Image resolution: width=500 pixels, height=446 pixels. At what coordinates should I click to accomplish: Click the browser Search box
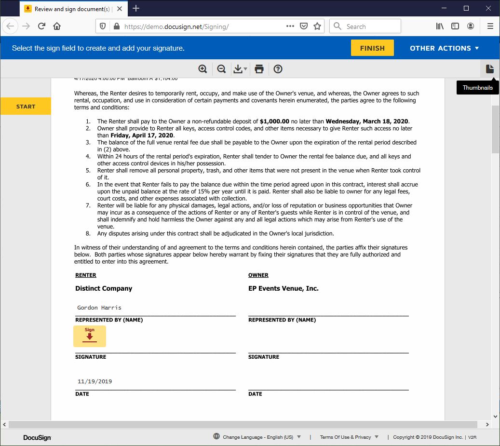(x=365, y=26)
